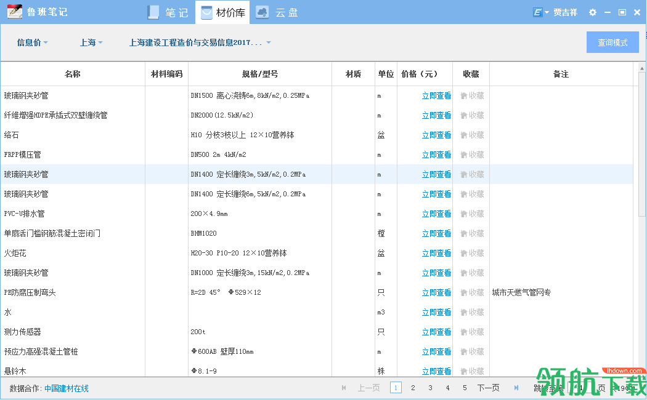Click the 名称 column header
This screenshot has height=400, width=647.
point(73,74)
